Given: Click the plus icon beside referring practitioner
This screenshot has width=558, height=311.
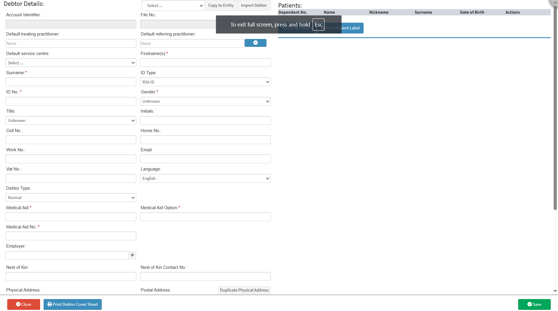Looking at the screenshot, I should click(255, 43).
